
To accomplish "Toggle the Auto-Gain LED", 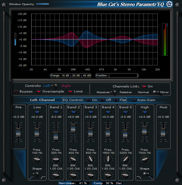I will tap(134, 100).
